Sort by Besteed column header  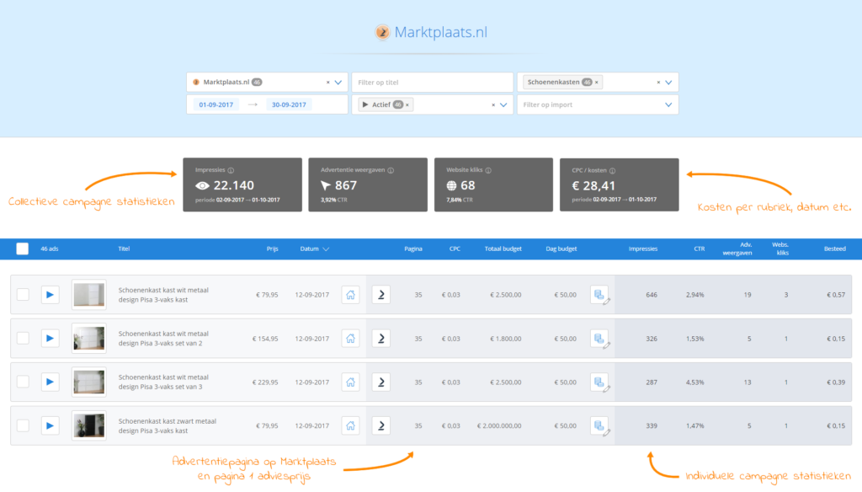point(834,249)
